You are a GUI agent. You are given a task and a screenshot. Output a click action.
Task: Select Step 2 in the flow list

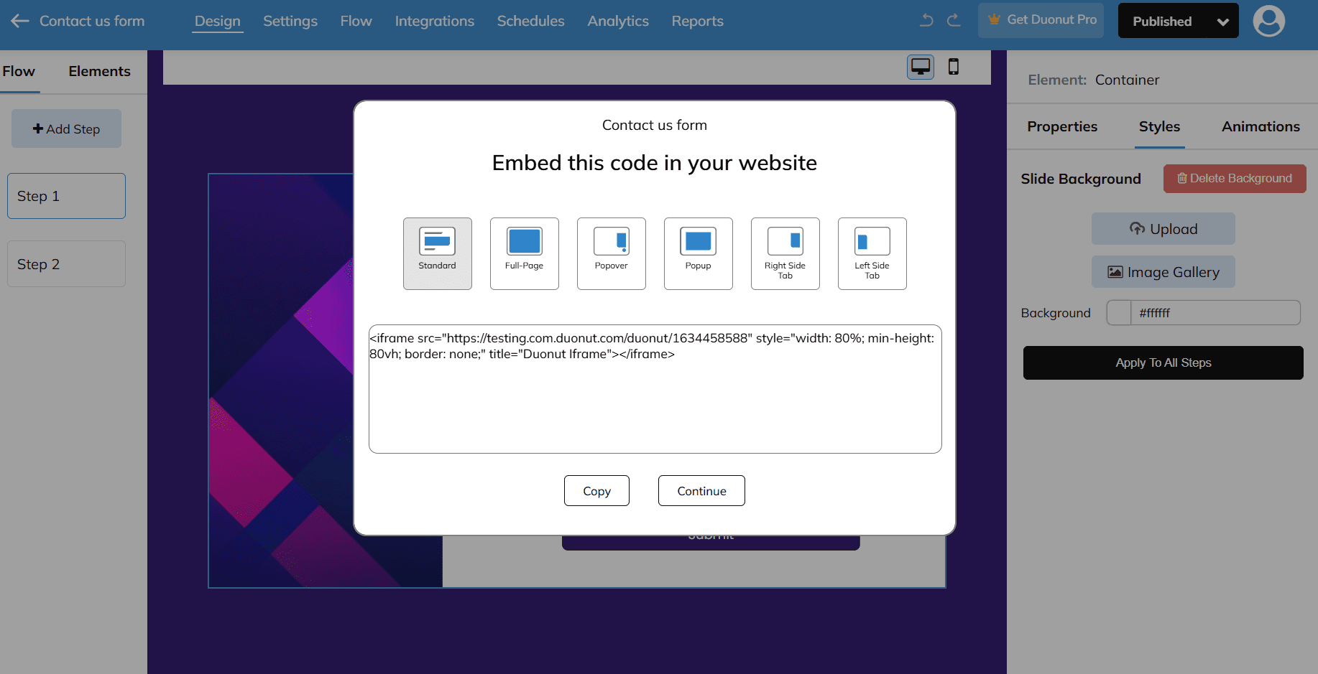(x=66, y=264)
